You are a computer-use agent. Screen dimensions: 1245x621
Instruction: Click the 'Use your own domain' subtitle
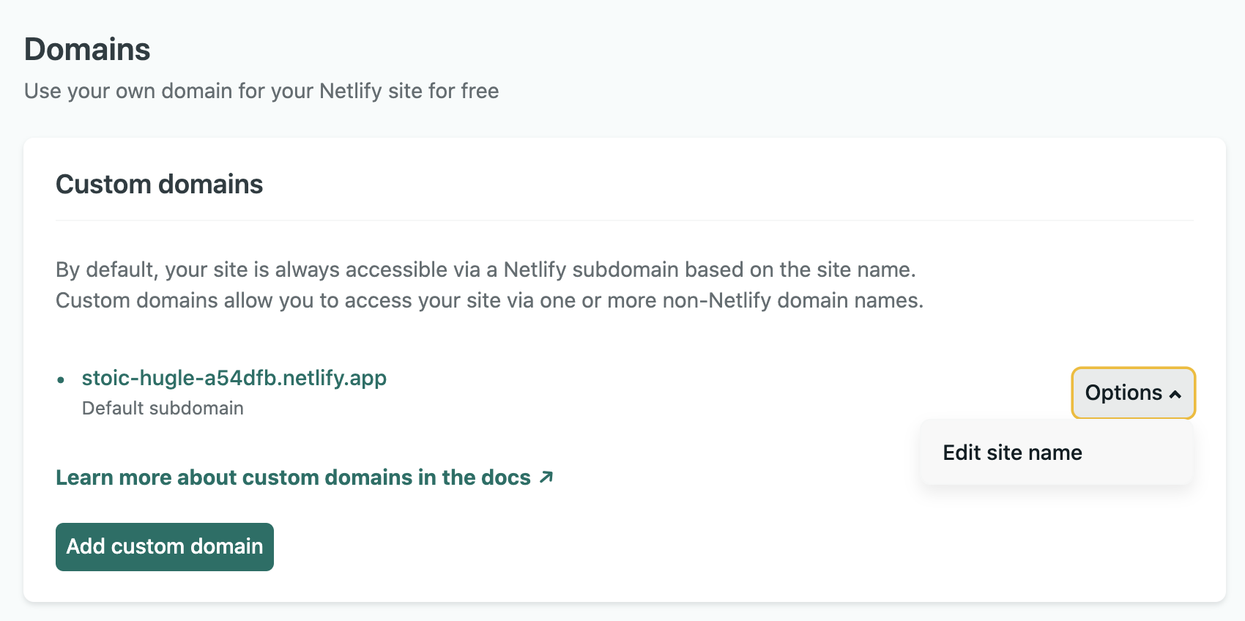pos(261,91)
